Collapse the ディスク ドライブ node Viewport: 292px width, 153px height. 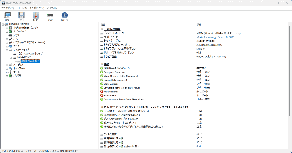pyautogui.click(x=7, y=50)
